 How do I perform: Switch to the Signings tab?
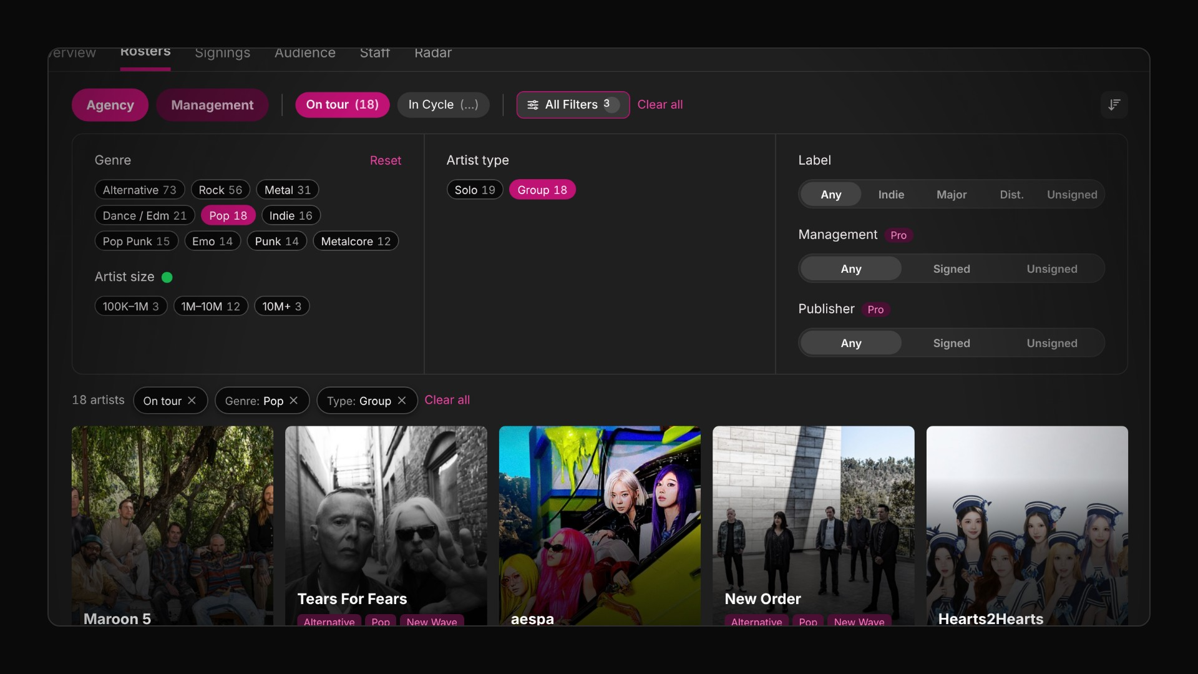tap(222, 54)
